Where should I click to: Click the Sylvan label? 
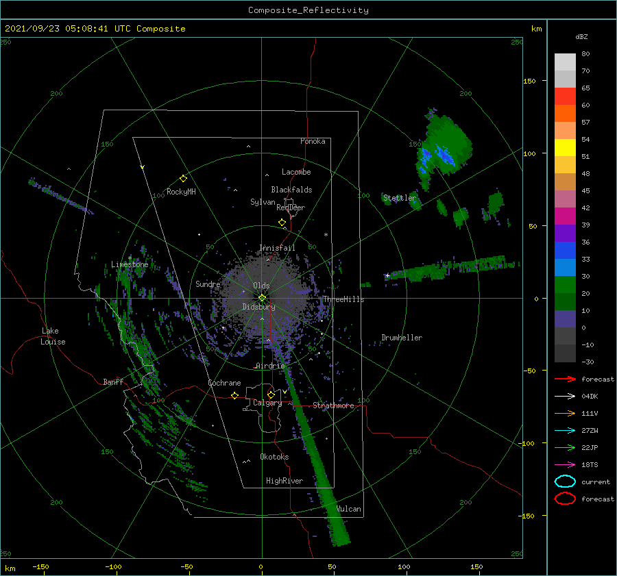click(x=263, y=202)
